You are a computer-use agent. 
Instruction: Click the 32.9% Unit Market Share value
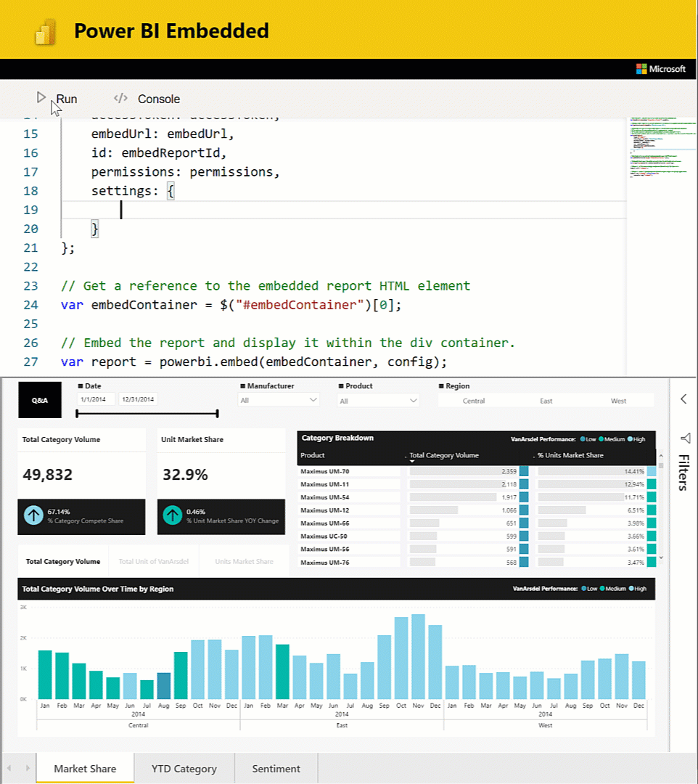point(185,475)
